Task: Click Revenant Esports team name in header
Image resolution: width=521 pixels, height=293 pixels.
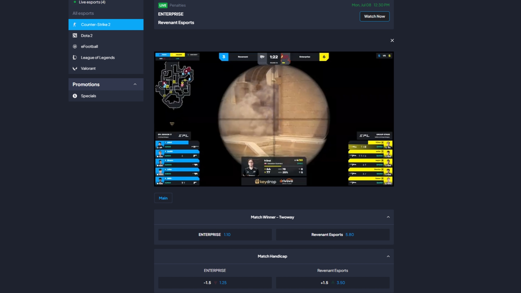Action: (176, 23)
